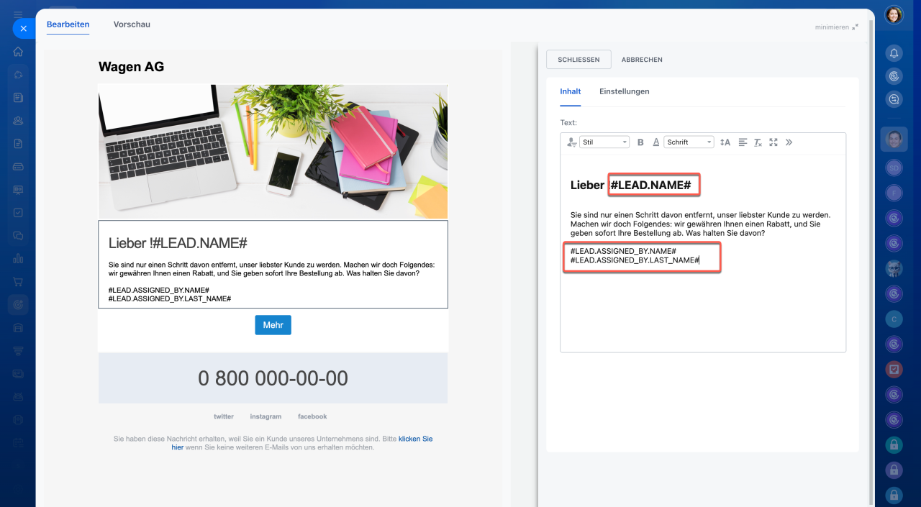This screenshot has width=921, height=507.
Task: Open the Stil style dropdown
Action: [x=604, y=142]
